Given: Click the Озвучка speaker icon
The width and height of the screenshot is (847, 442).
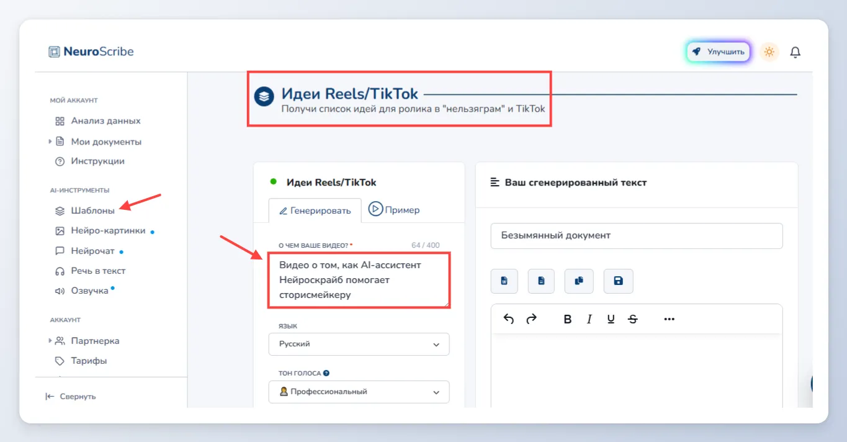Looking at the screenshot, I should (60, 291).
